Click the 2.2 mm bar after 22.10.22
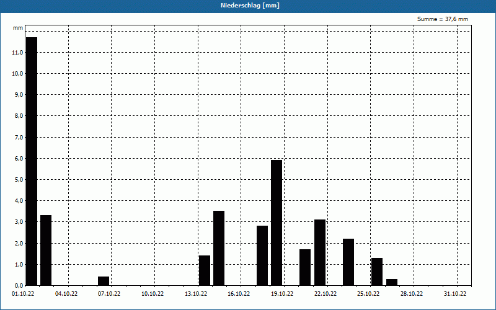The width and height of the screenshot is (496, 310). tap(348, 262)
